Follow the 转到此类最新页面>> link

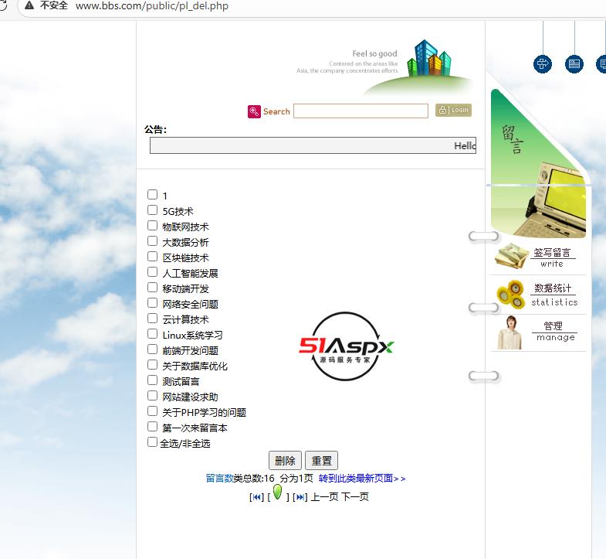tap(362, 479)
